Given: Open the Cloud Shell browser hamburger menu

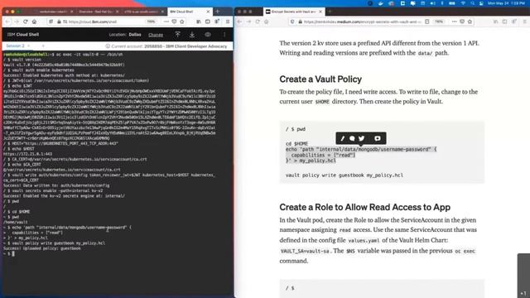Looking at the screenshot, I should point(228,22).
